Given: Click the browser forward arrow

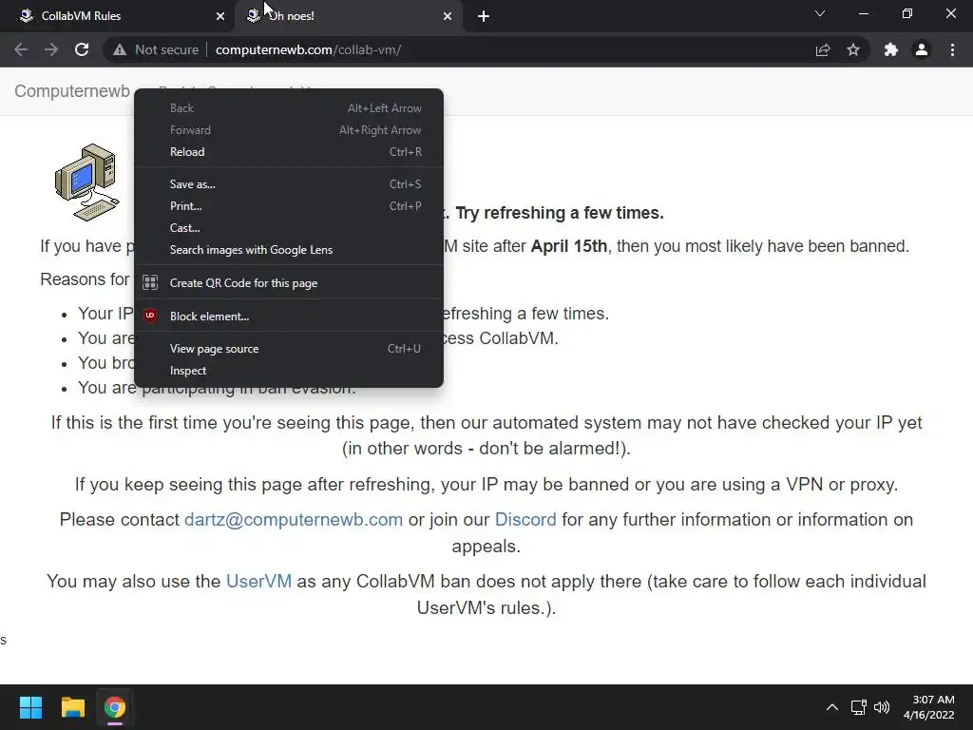Looking at the screenshot, I should click(x=51, y=49).
